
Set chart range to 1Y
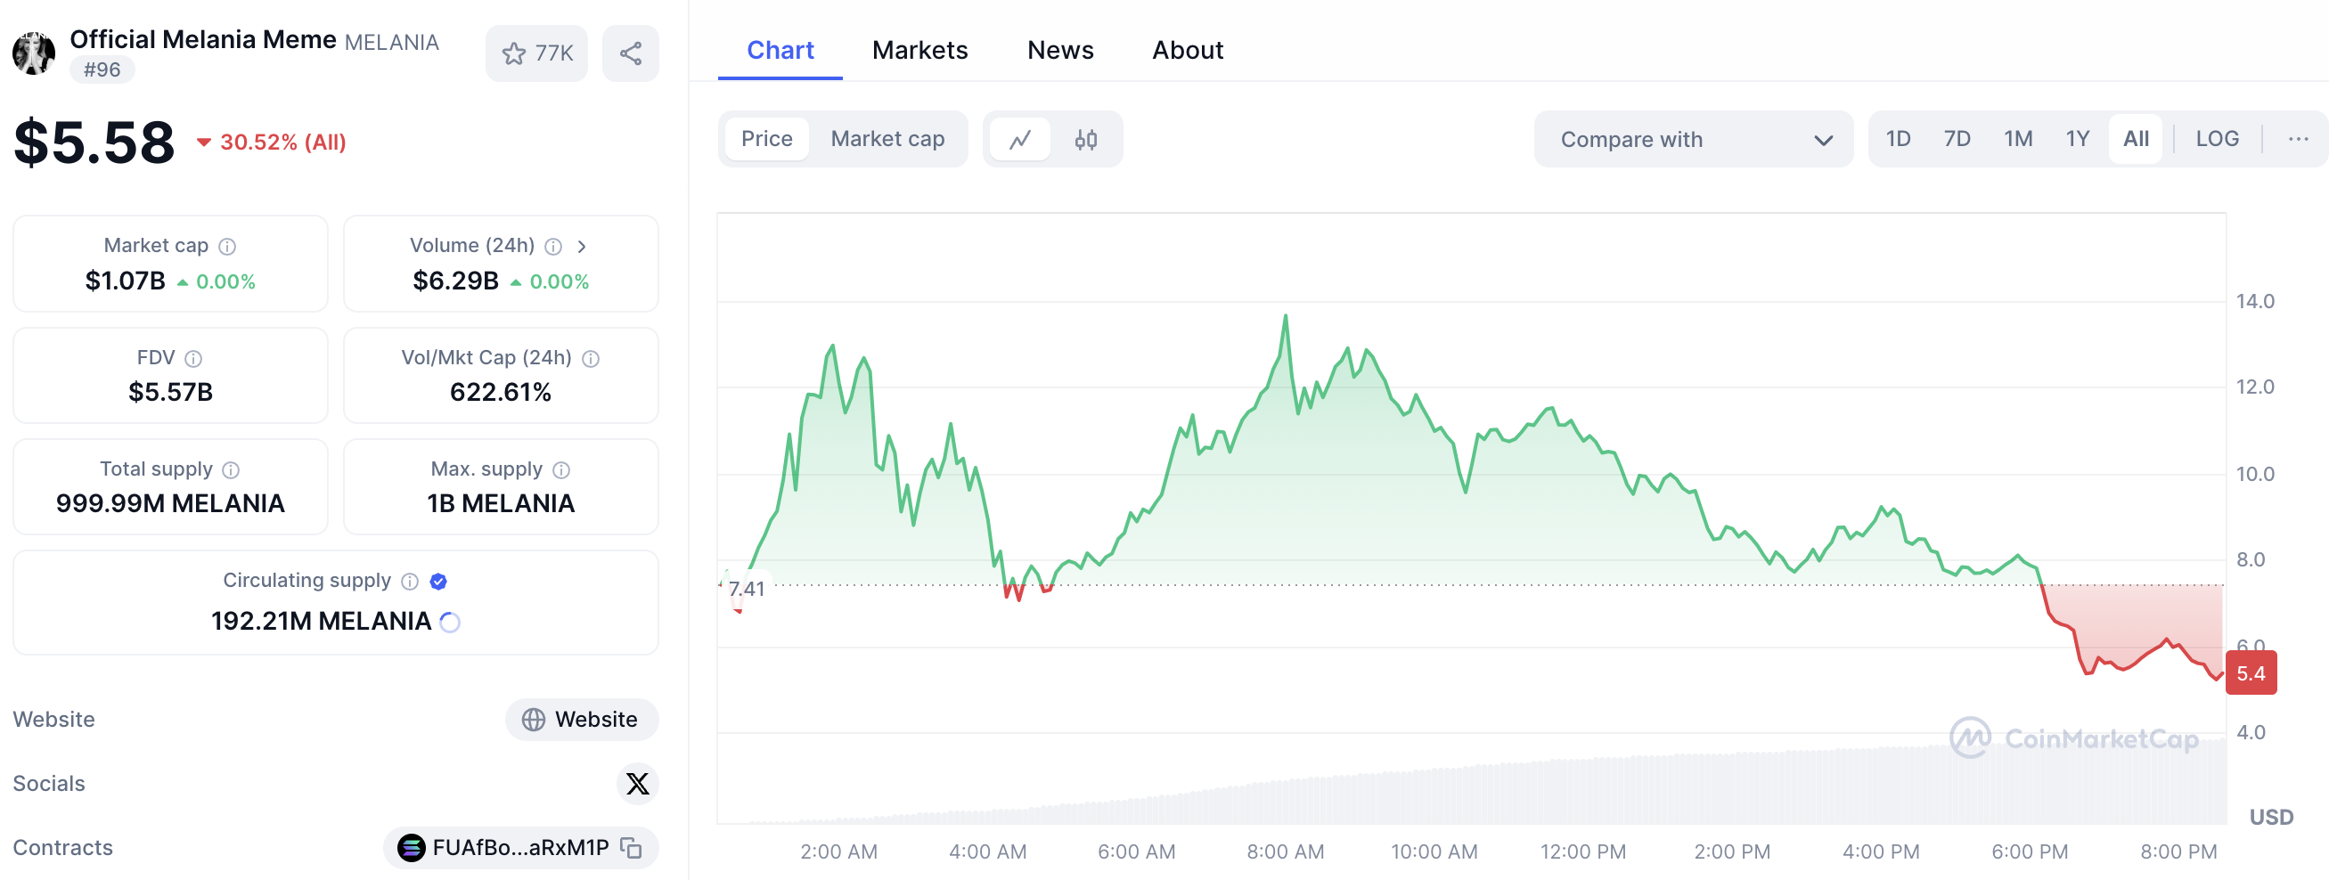click(2077, 139)
